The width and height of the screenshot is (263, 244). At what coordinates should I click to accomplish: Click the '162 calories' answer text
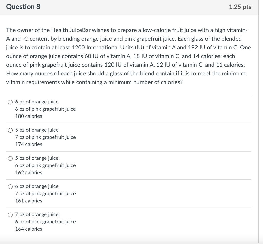click(29, 173)
